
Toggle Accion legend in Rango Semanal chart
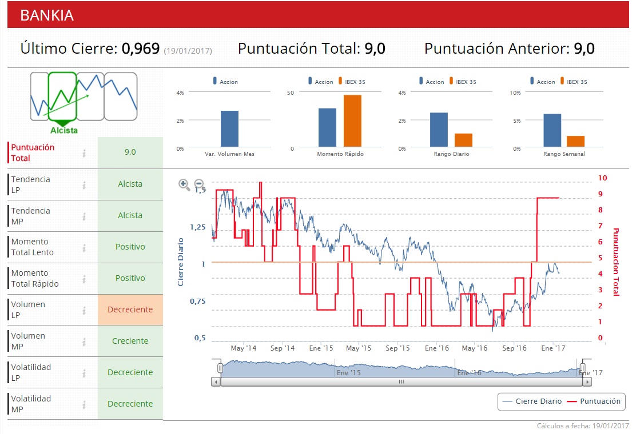pos(543,81)
